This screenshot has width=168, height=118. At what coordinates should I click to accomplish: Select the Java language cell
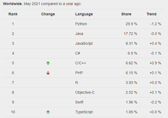[79, 34]
